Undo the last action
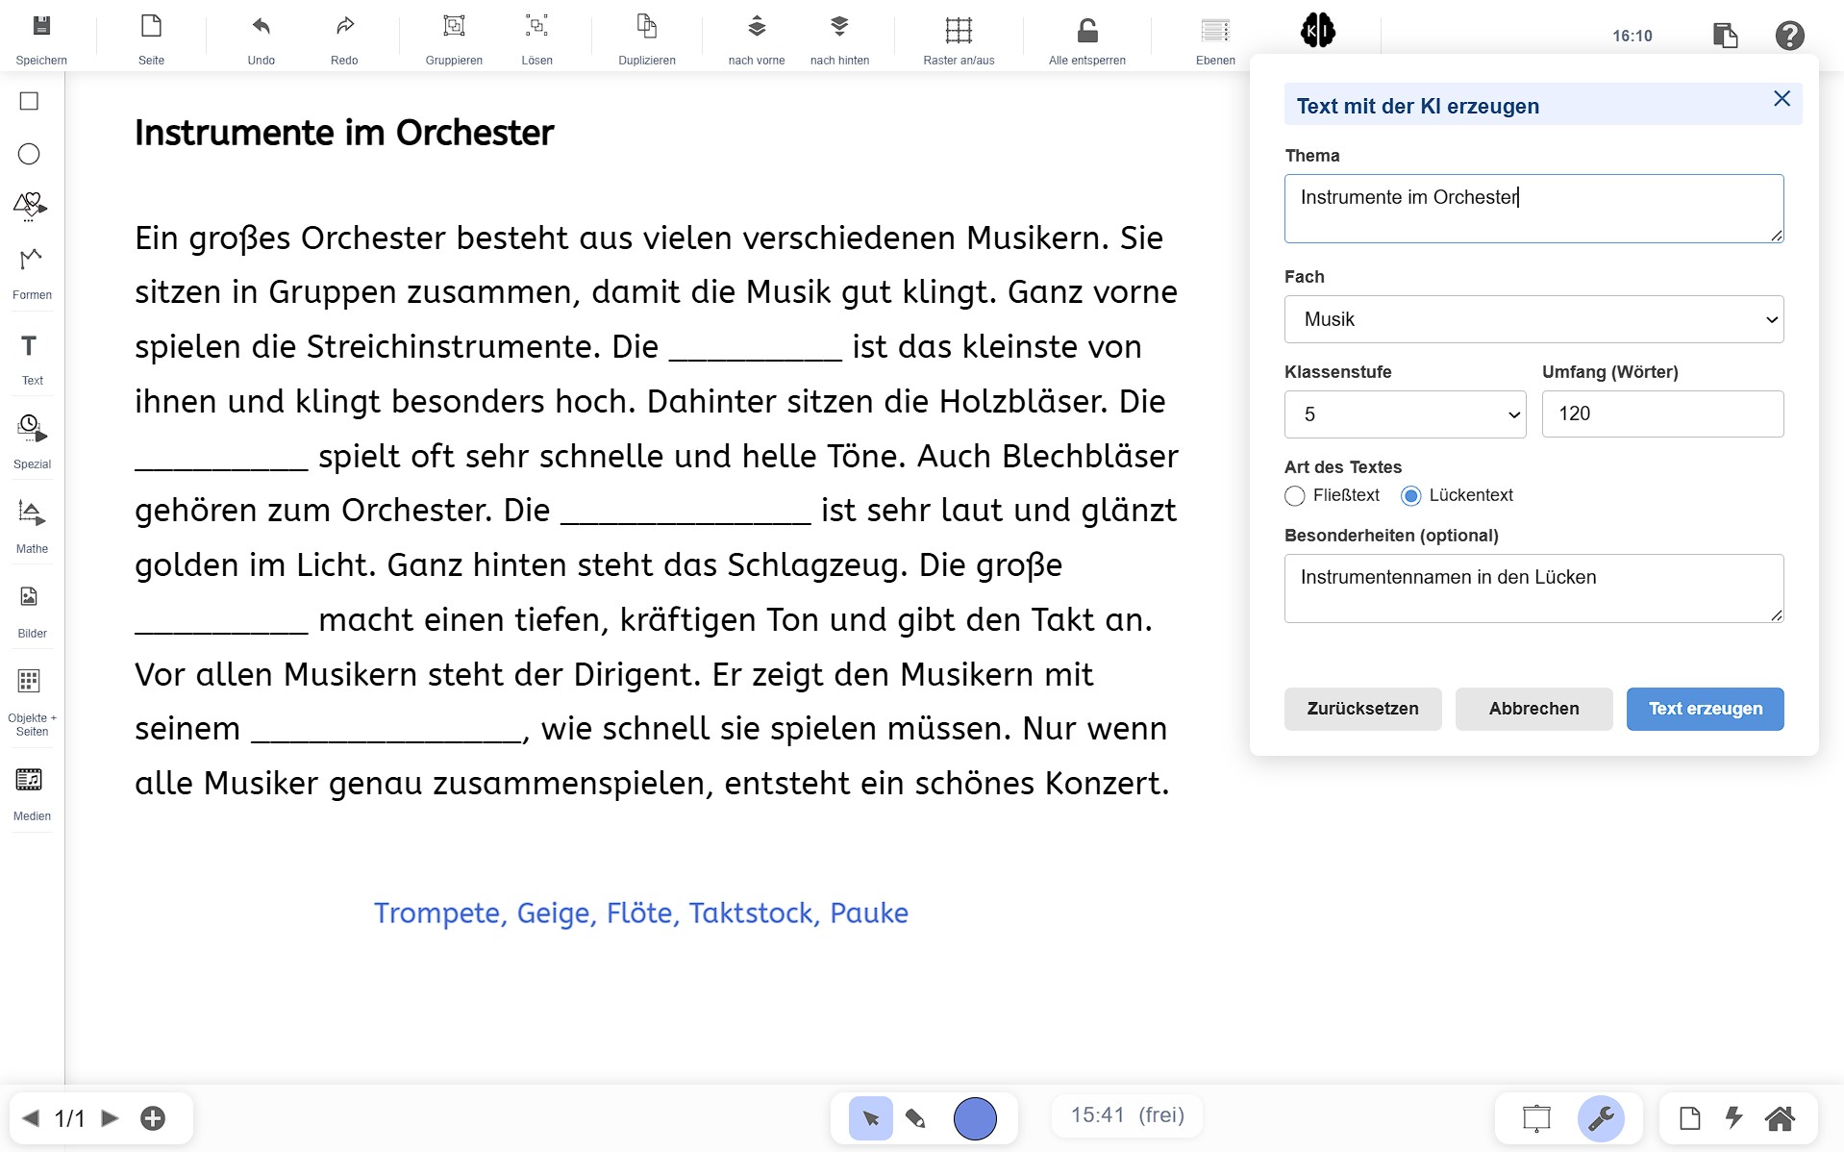1844x1152 pixels. (261, 38)
